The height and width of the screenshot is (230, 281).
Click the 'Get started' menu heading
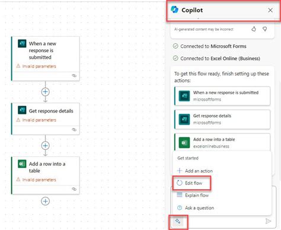pyautogui.click(x=188, y=158)
